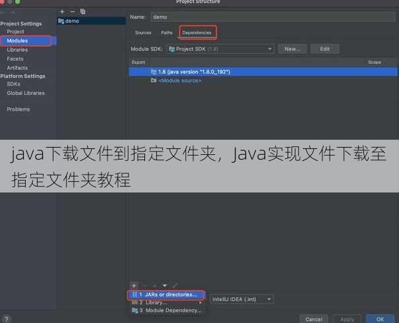Open Project settings
The image size is (399, 323).
click(16, 32)
